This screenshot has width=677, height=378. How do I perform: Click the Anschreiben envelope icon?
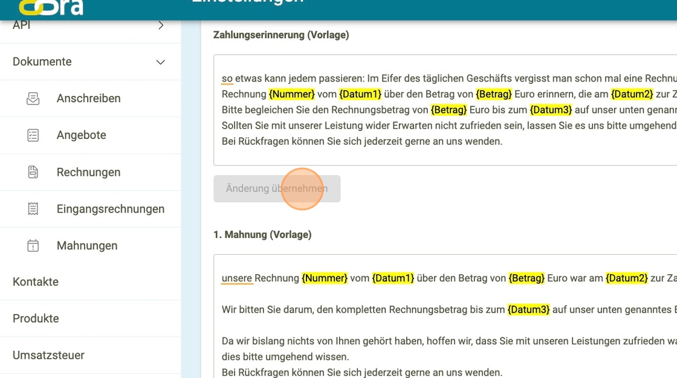tap(33, 98)
